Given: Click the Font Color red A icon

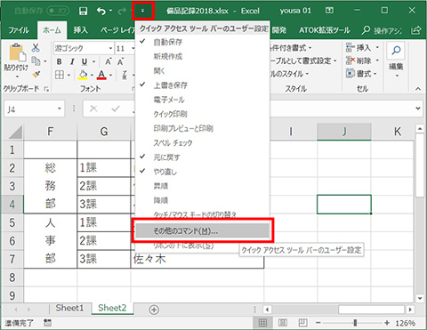Looking at the screenshot, I should coord(101,75).
